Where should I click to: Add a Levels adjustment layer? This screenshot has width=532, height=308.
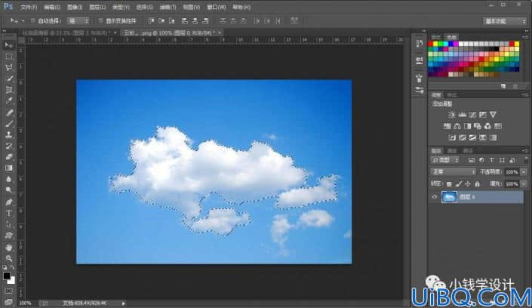(x=462, y=115)
